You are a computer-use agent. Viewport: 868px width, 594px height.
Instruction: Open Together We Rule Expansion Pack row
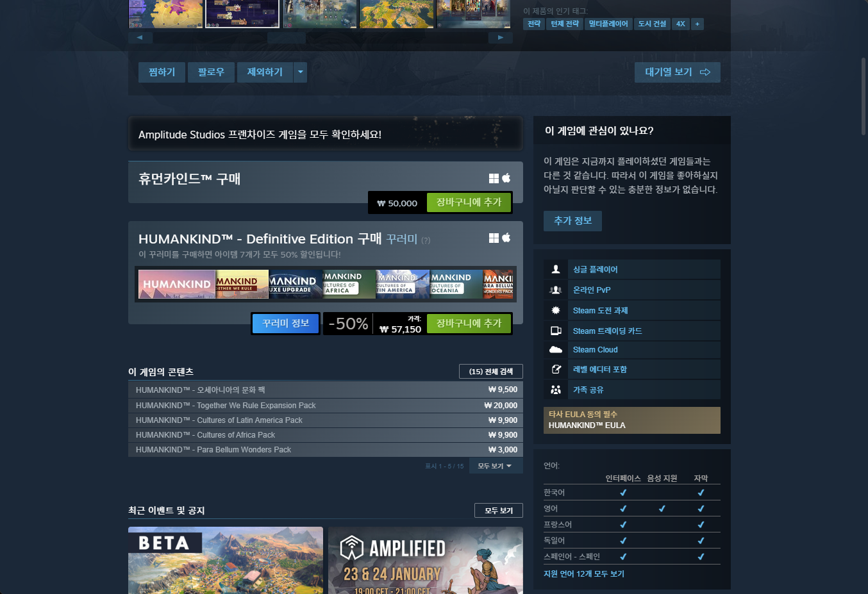point(326,406)
